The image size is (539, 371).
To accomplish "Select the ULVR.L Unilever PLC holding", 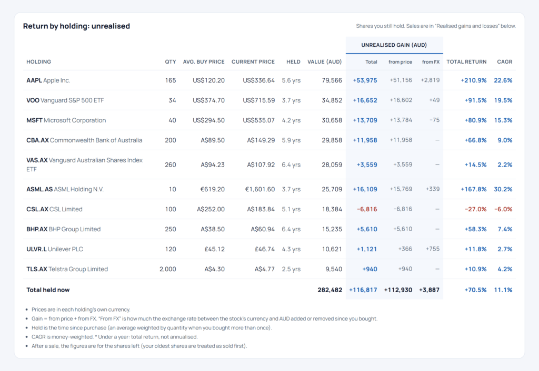I will click(x=269, y=249).
